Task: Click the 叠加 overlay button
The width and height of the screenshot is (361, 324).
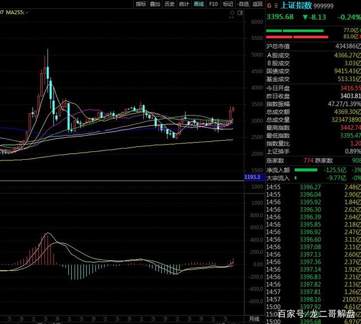Action: 155,4
